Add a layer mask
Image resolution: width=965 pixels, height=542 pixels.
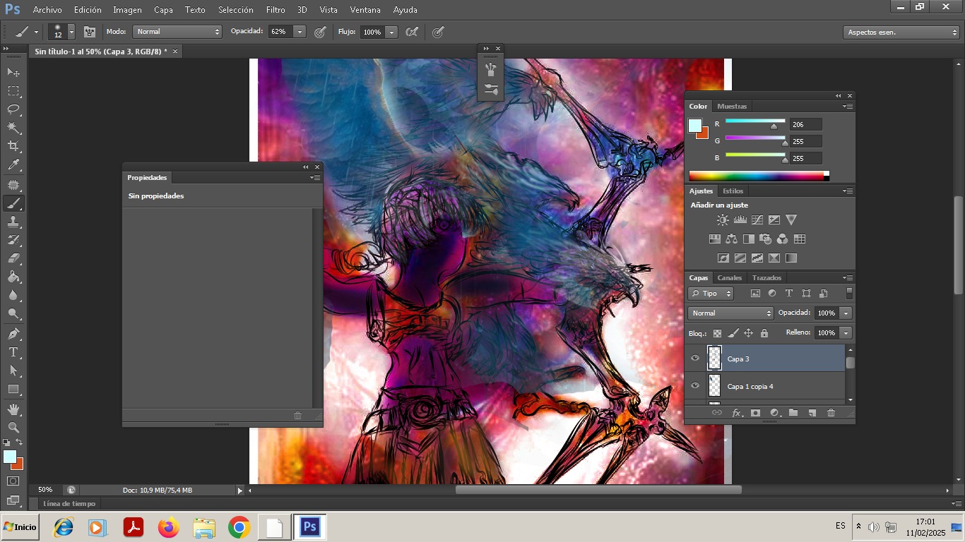point(755,413)
